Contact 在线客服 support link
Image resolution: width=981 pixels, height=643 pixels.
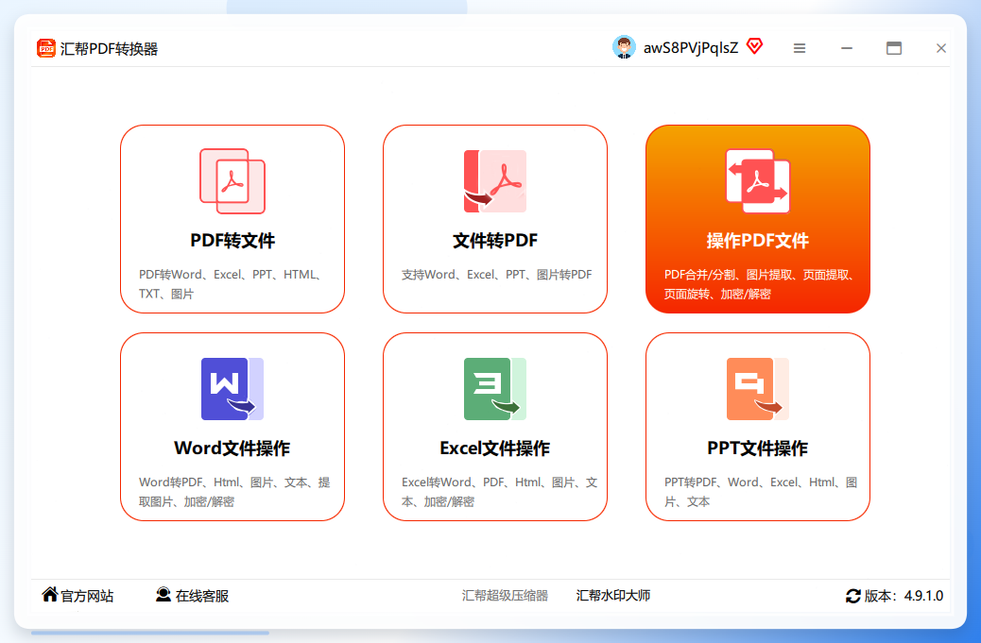click(202, 596)
